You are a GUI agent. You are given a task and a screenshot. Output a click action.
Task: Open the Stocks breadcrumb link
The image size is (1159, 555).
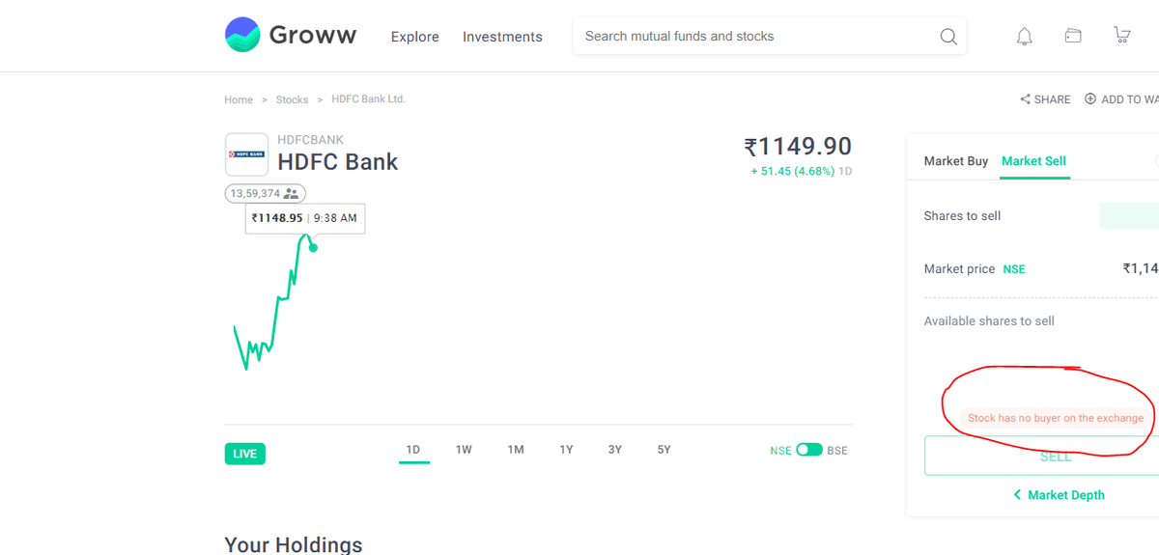292,99
